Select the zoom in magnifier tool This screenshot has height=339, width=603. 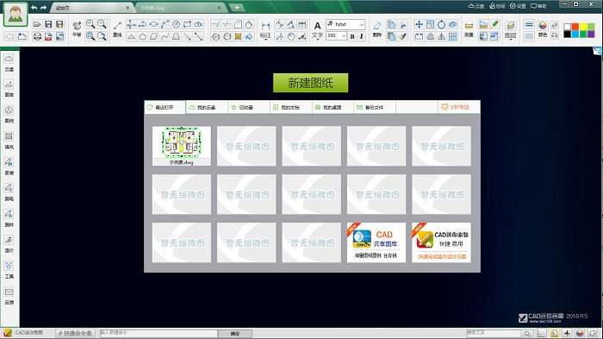click(90, 24)
